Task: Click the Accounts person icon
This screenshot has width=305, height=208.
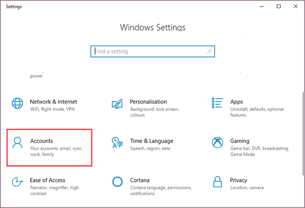Action: point(18,142)
